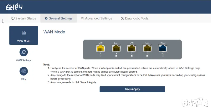This screenshot has width=211, height=110.
Task: Click the WAN Settings sidebar label
Action: [x=23, y=60]
